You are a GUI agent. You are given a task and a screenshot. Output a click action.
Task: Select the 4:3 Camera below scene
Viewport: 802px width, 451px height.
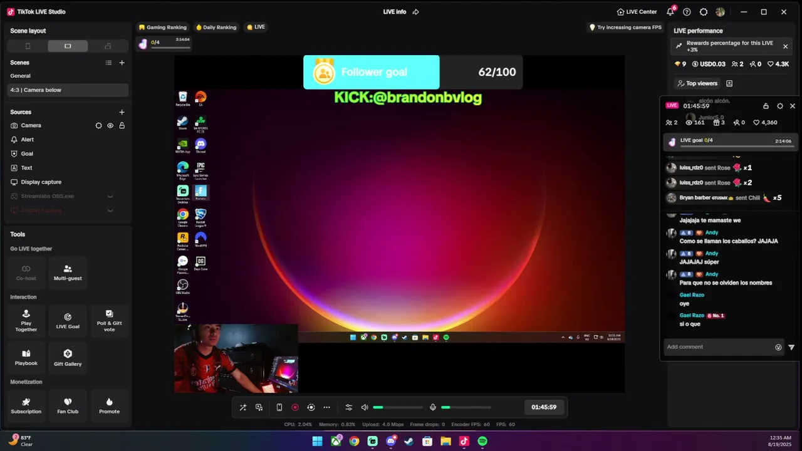68,90
